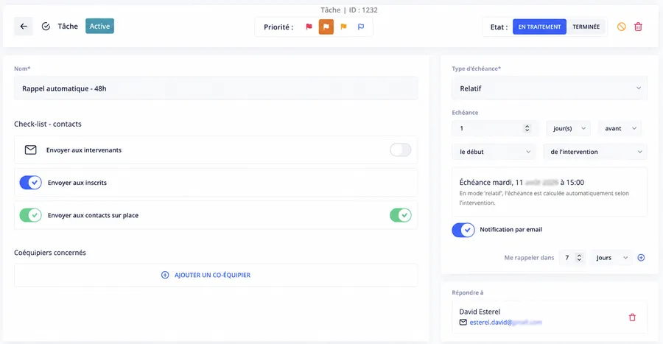The width and height of the screenshot is (663, 344).
Task: Go back using the left arrow button
Action: tap(24, 27)
